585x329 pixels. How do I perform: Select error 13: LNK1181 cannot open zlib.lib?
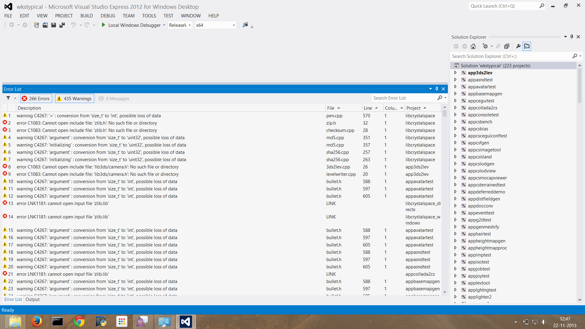[x=222, y=206]
